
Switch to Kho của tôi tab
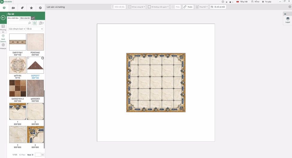tap(25, 18)
